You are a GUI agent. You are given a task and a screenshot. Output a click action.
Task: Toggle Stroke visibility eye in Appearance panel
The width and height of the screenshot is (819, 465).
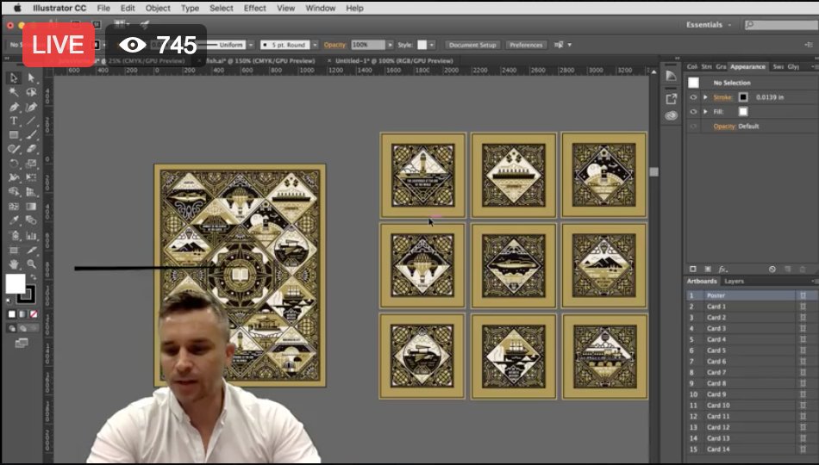693,97
